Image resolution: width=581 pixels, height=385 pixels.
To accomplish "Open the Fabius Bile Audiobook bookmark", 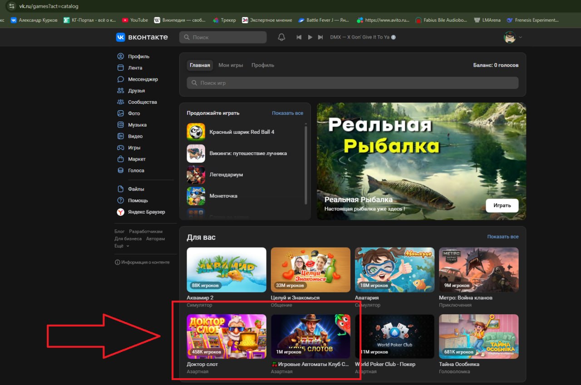I will (x=441, y=20).
